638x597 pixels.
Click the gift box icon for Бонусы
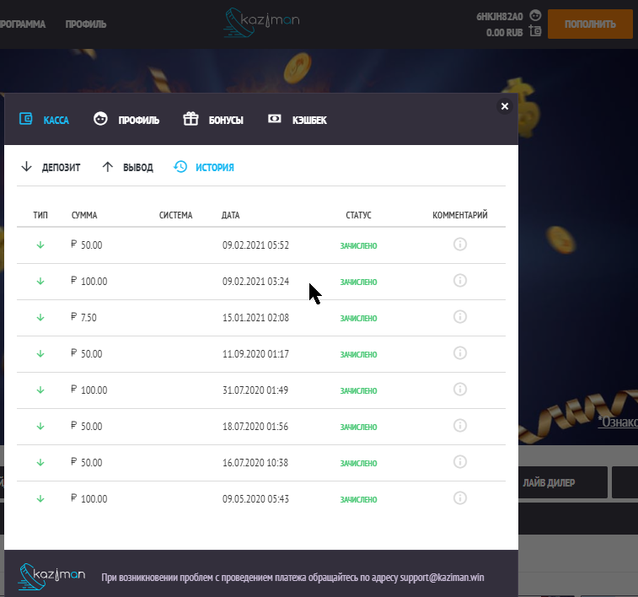pos(190,119)
